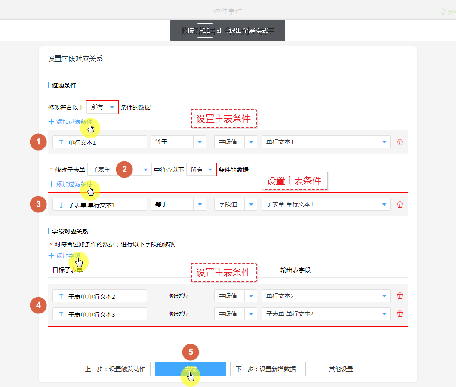
Task: Go to 上一步：设置触发动作
Action: click(x=115, y=369)
